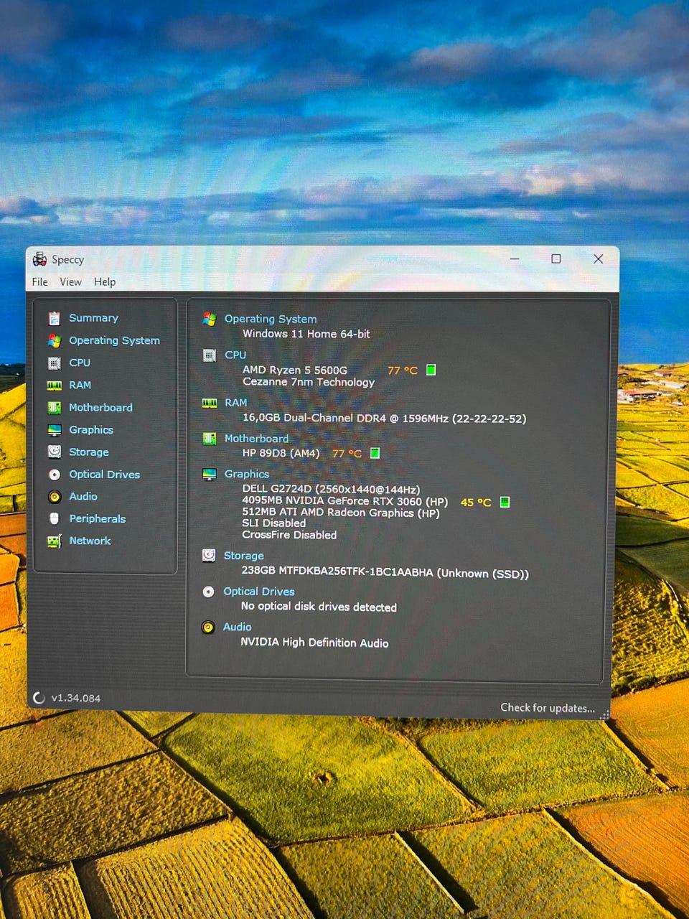Viewport: 689px width, 919px height.
Task: Open the Help menu
Action: pos(105,281)
